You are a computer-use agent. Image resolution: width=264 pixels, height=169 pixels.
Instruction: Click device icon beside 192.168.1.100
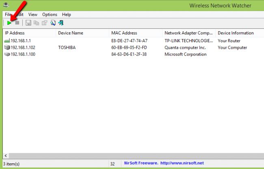7,54
